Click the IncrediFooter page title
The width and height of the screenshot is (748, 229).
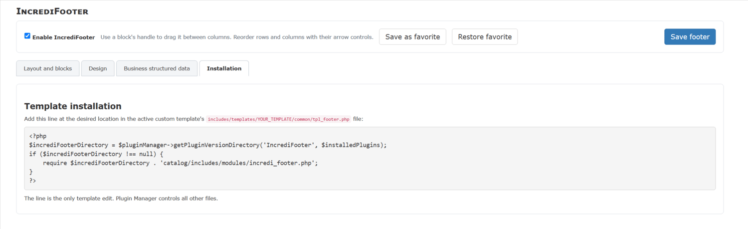point(52,11)
